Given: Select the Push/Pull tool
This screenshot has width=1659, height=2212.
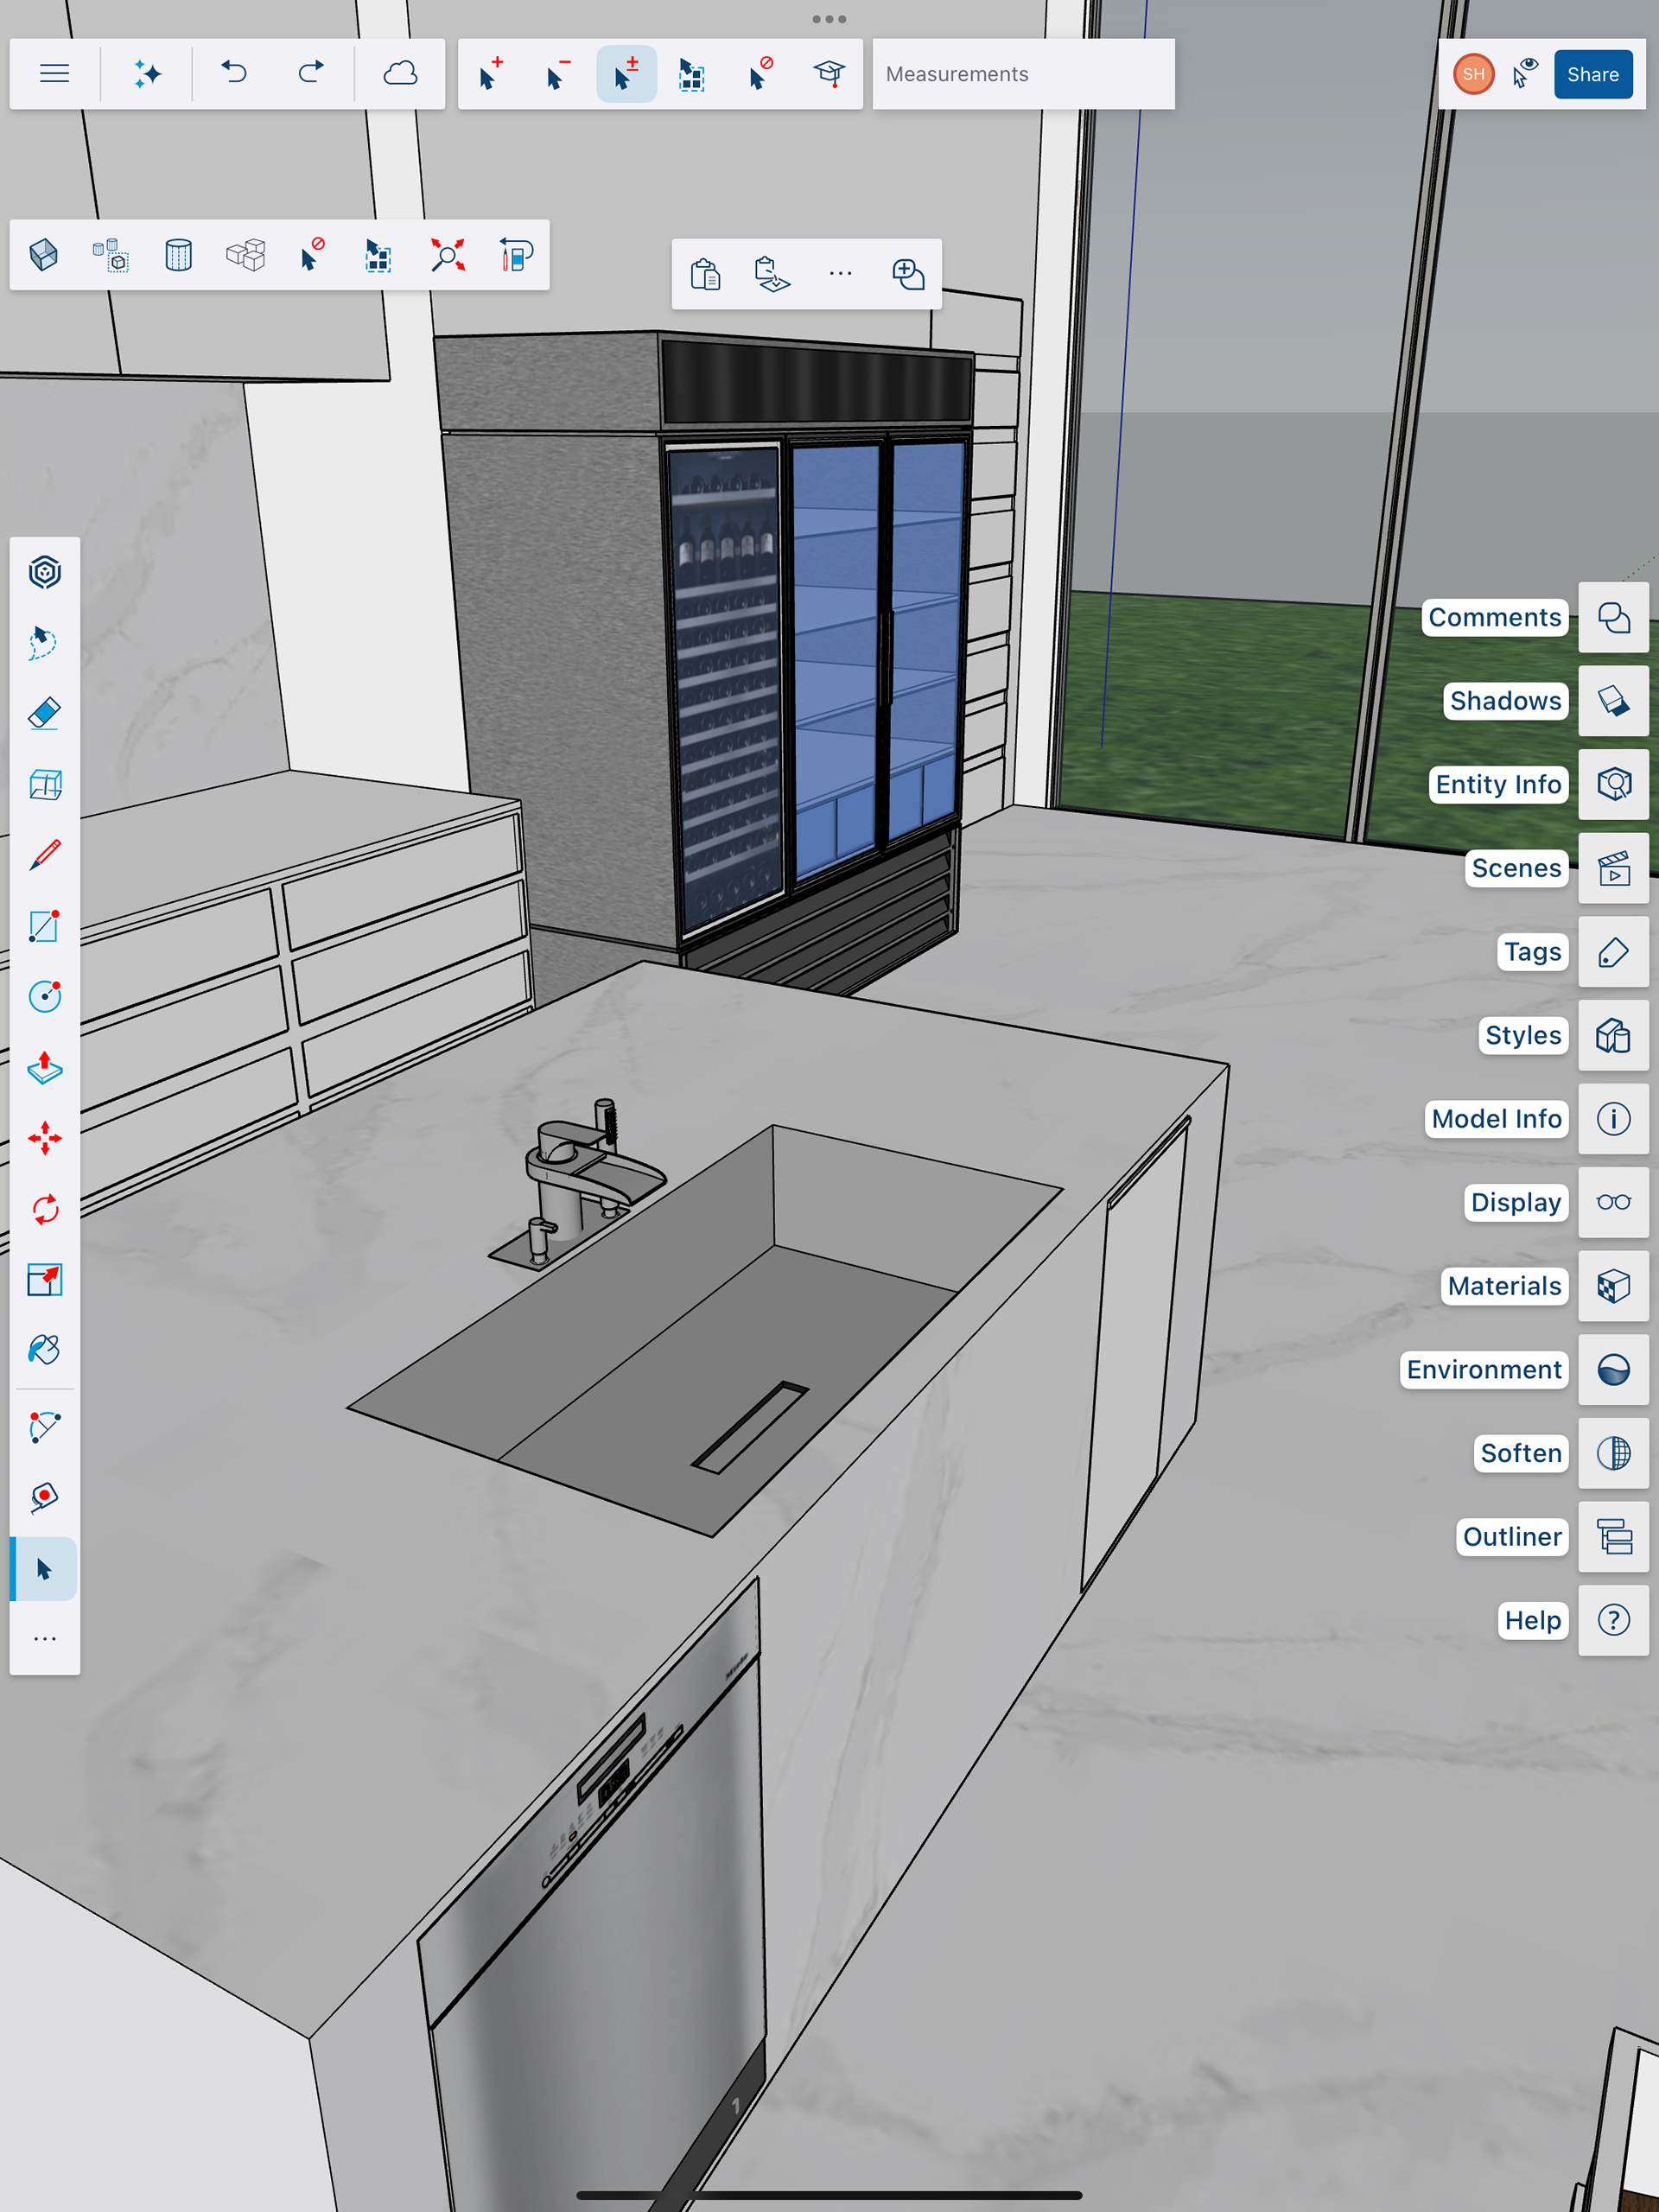Looking at the screenshot, I should click(x=44, y=1068).
